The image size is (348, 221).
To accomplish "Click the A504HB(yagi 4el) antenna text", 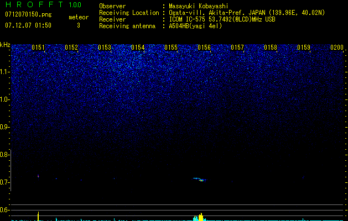I will 195,26.
